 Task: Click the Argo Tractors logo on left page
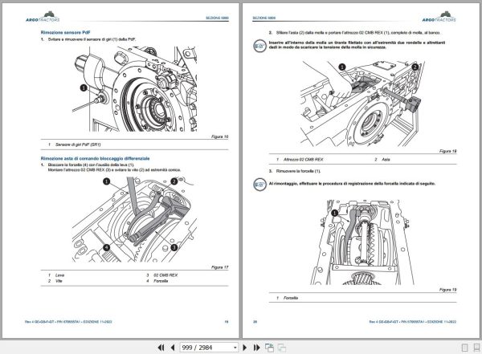[x=43, y=17]
